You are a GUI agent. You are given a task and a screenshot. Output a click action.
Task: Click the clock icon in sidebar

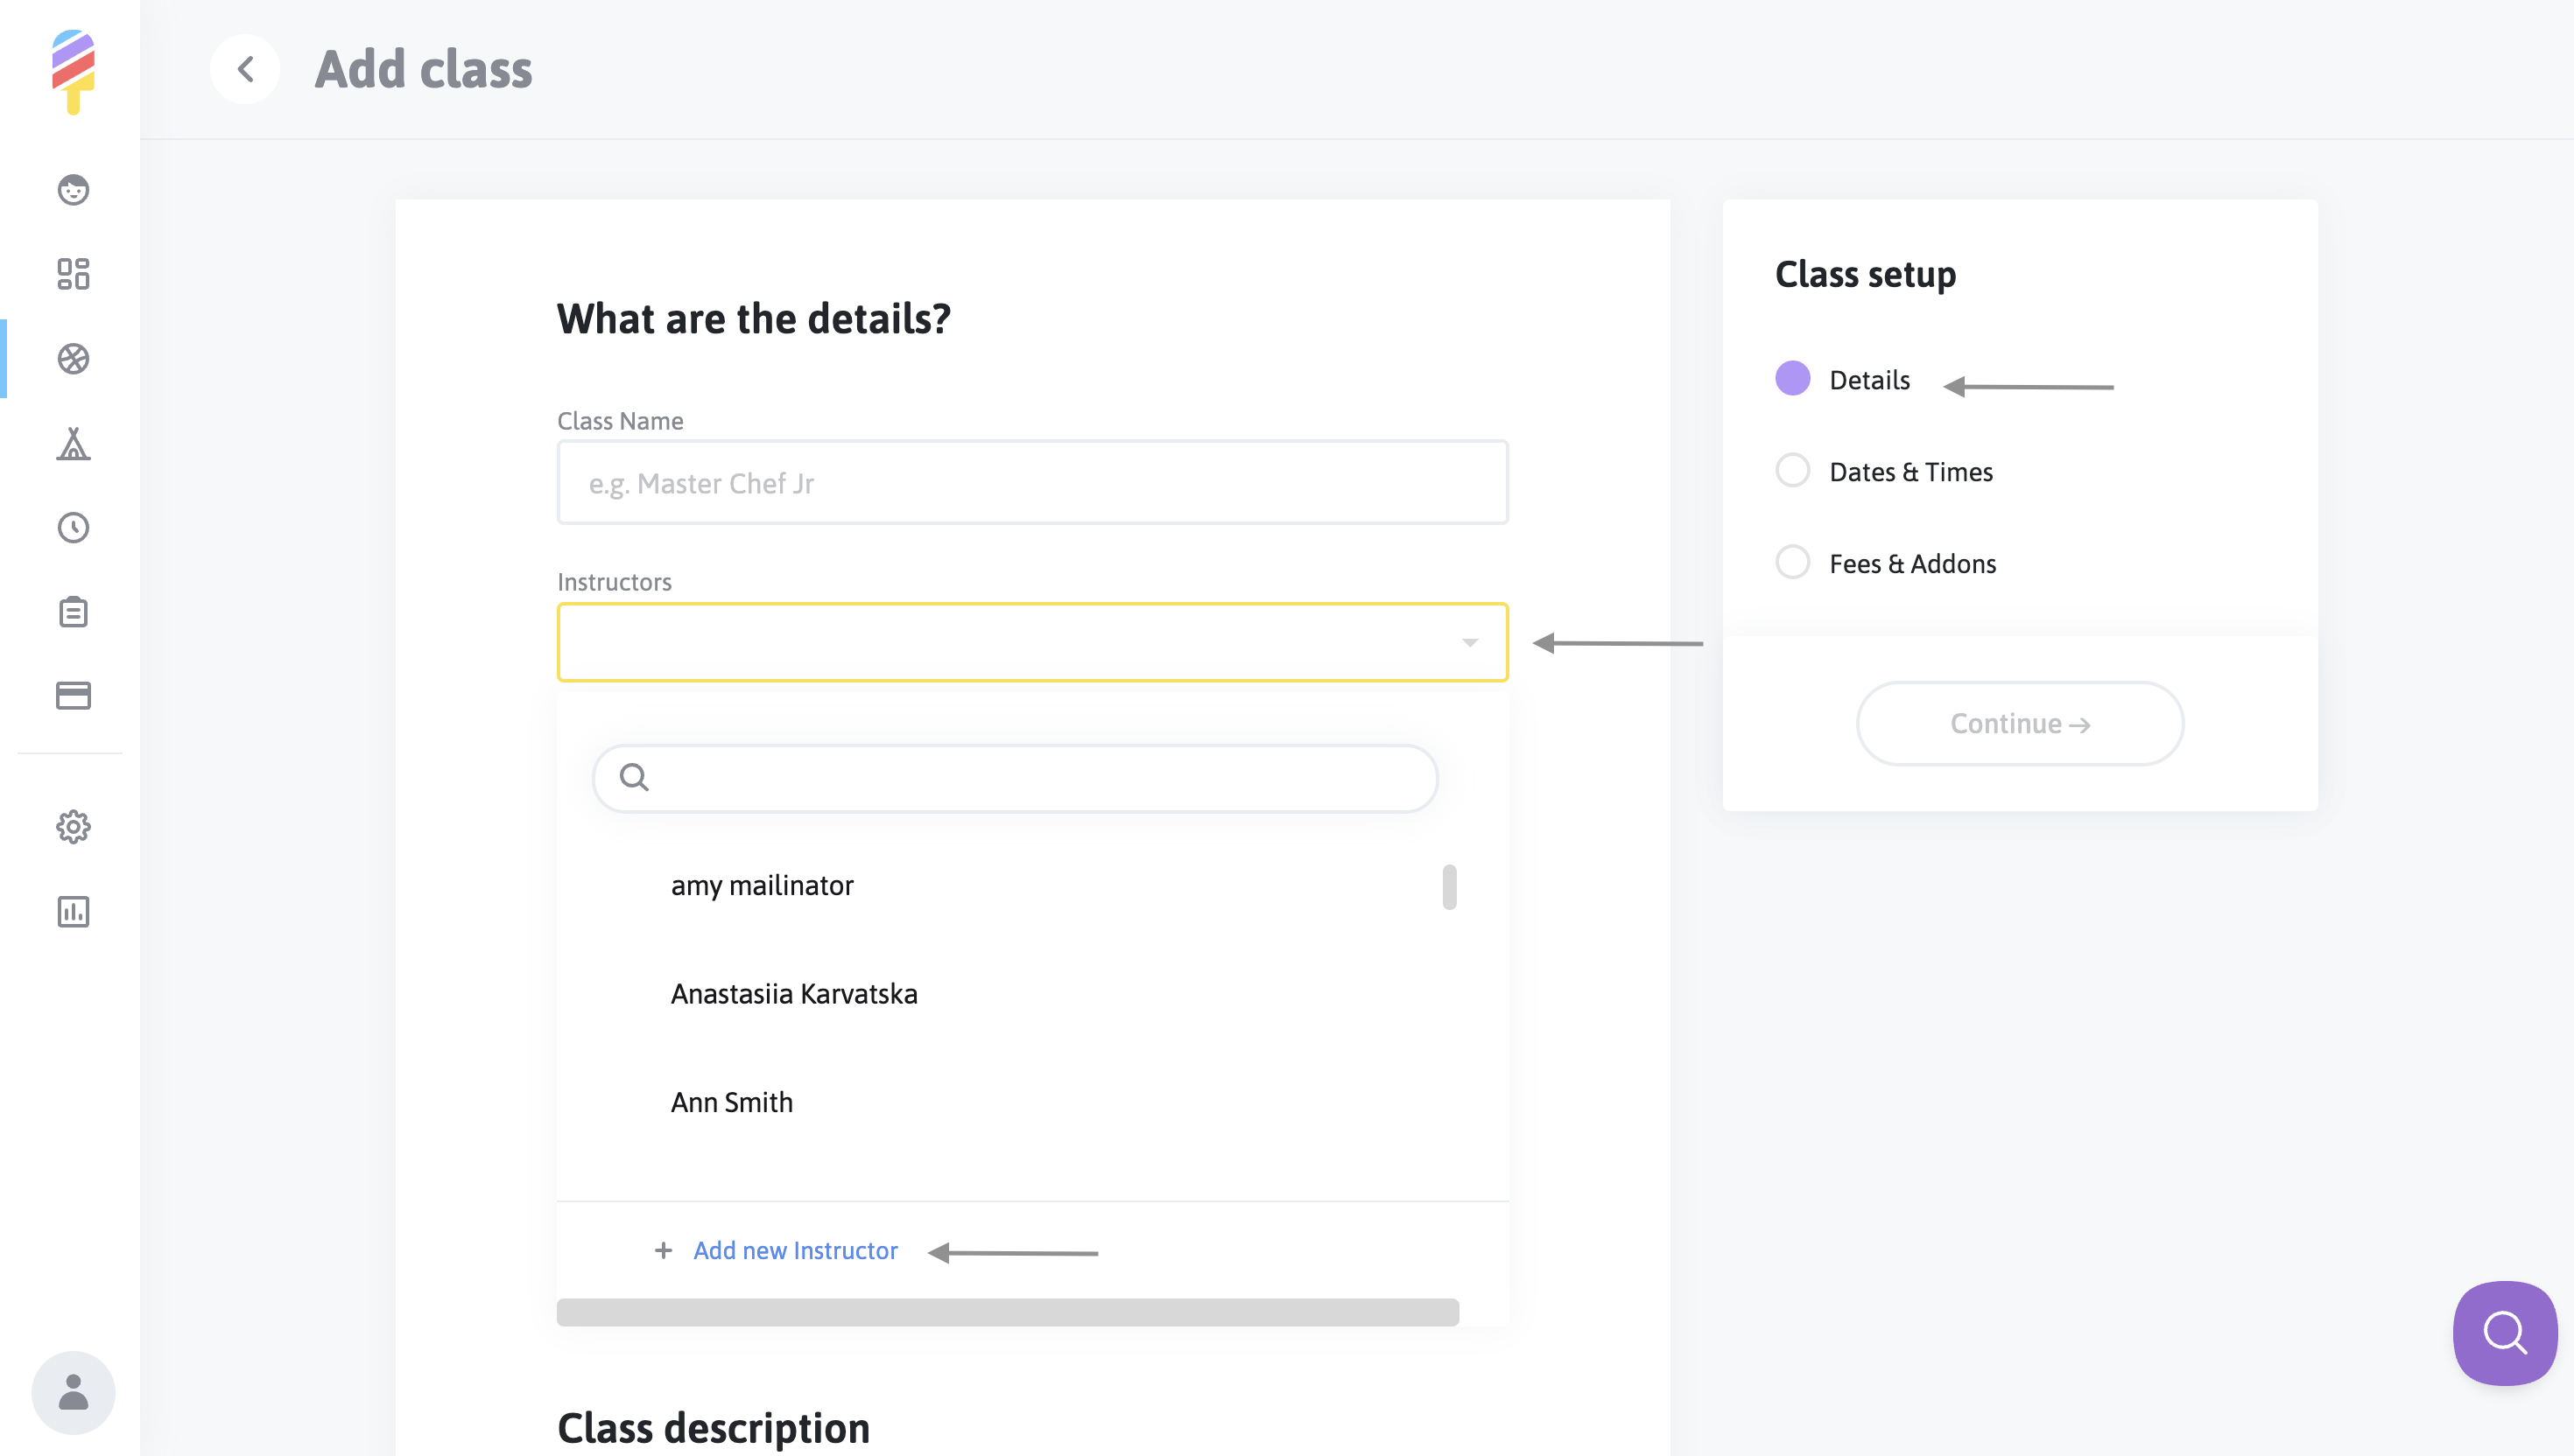(73, 527)
